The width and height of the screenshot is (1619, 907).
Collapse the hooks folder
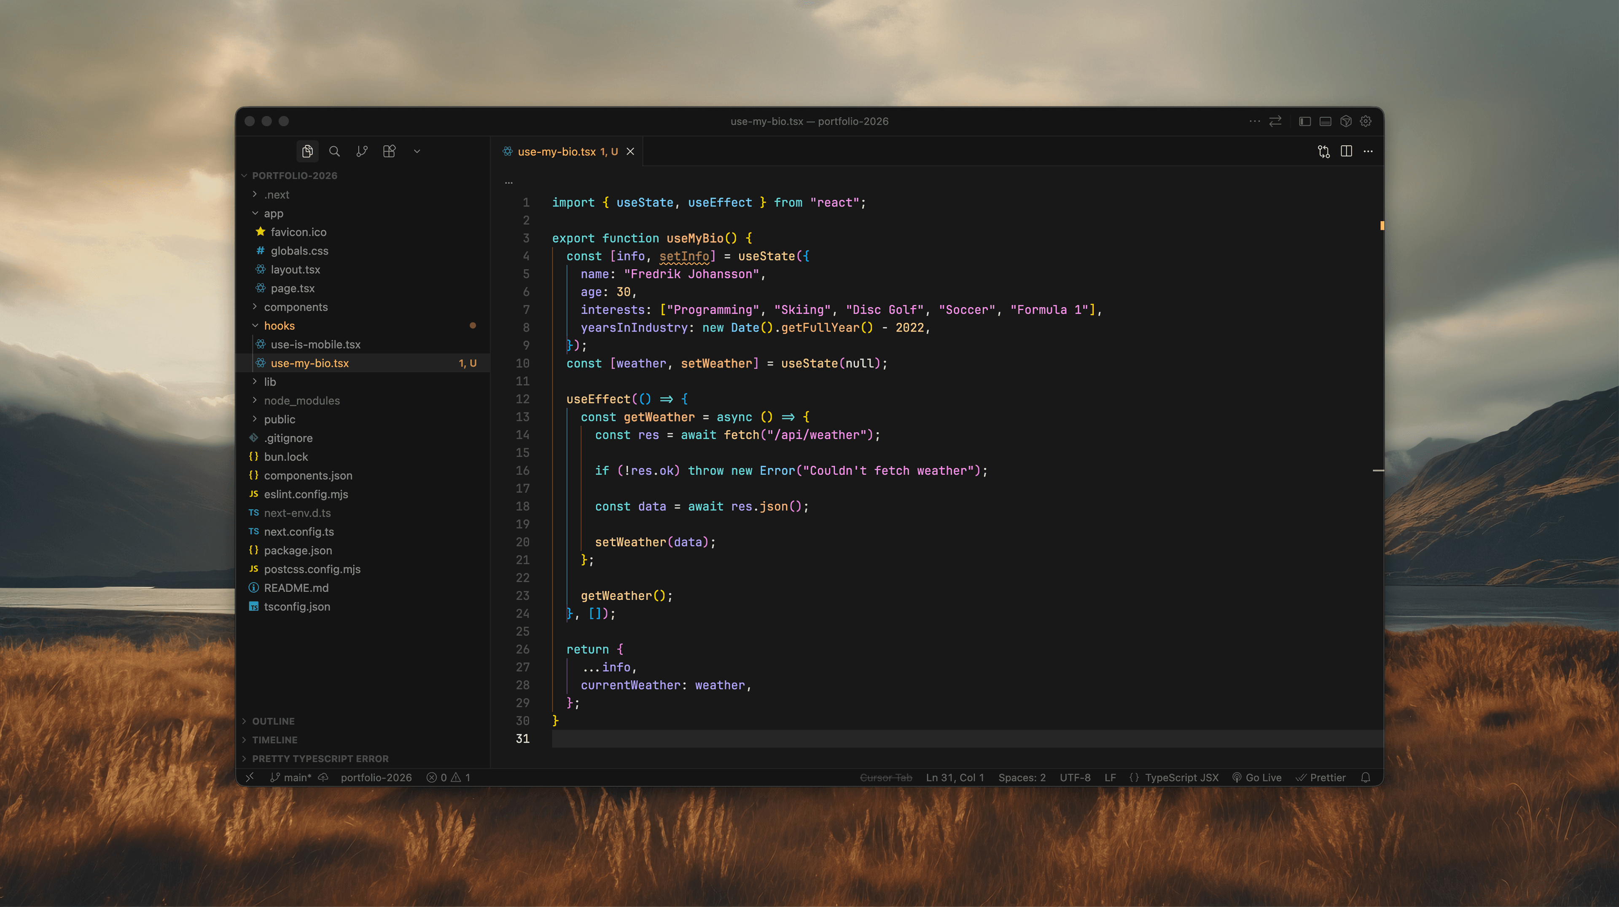(279, 325)
